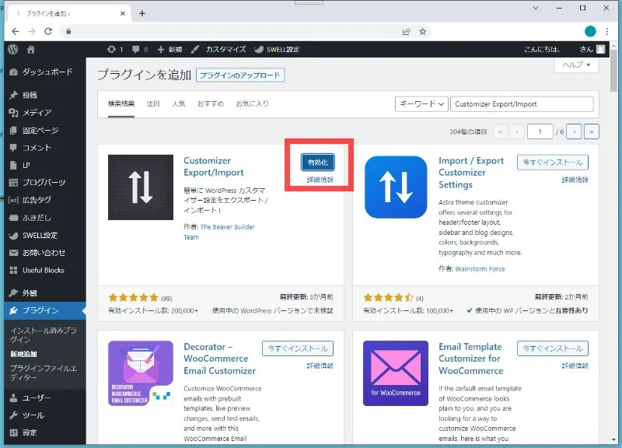Open 詳細情報 for Email Template Customizer
622x448 pixels.
575,366
